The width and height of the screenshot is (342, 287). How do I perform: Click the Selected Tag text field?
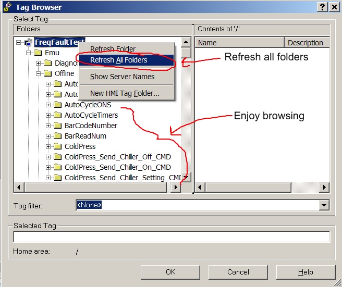[172, 237]
